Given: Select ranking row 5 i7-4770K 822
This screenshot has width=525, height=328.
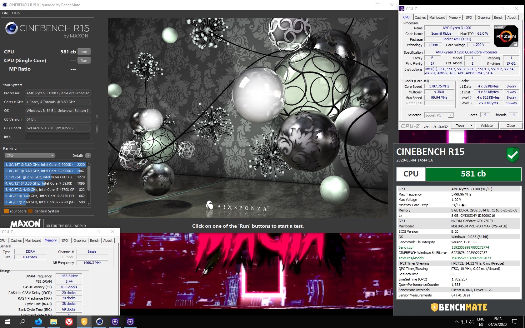Looking at the screenshot, I should (x=45, y=190).
